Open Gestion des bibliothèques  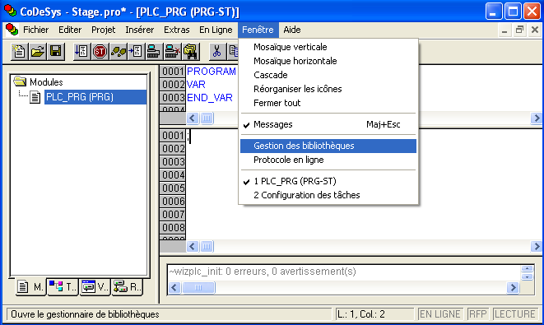tap(328, 146)
